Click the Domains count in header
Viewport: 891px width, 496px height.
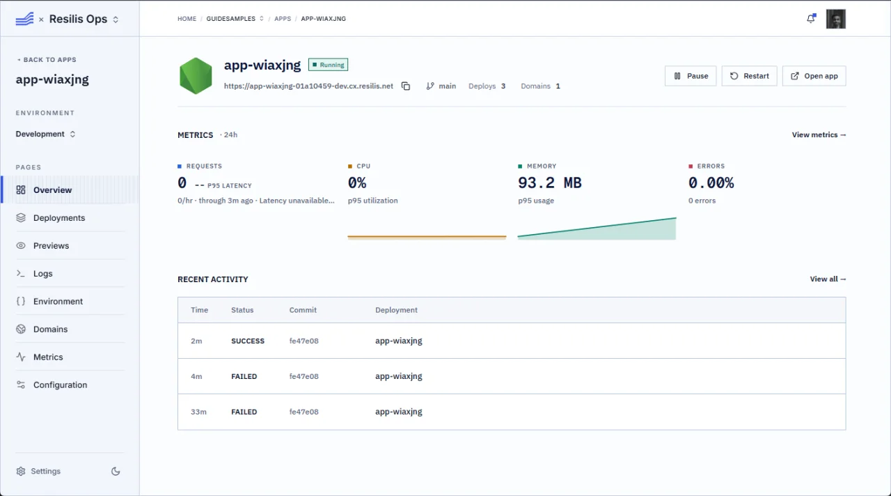pyautogui.click(x=541, y=86)
